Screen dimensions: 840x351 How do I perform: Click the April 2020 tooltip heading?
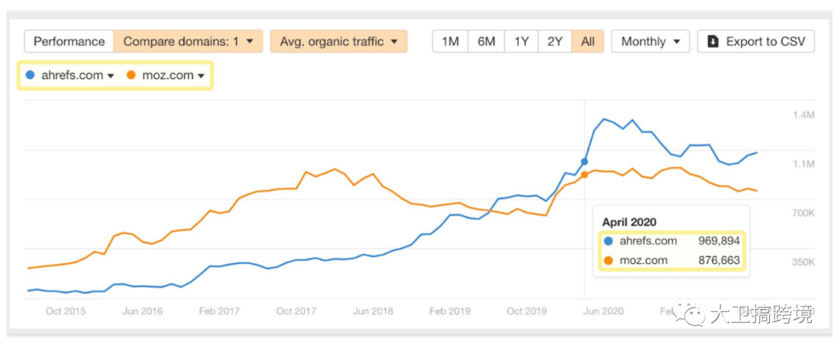click(x=629, y=221)
